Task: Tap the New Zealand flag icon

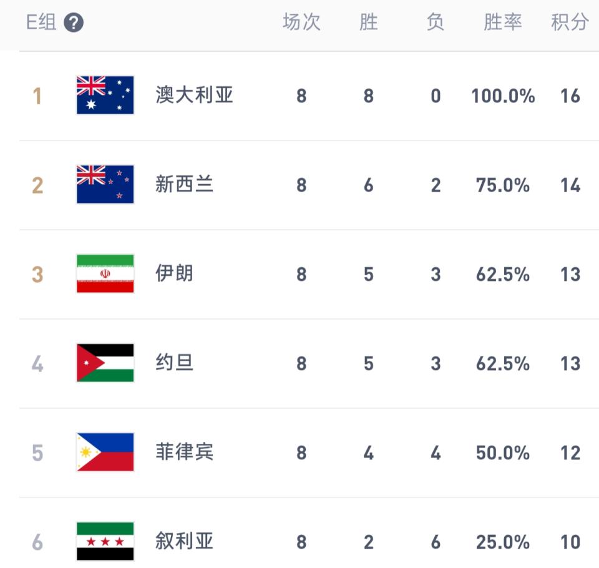Action: [105, 184]
